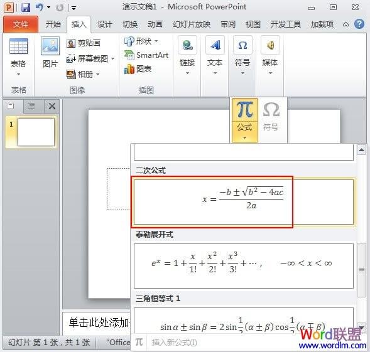The height and width of the screenshot is (352, 370).
Task: Minimize the ribbon with the caret icon
Action: click(346, 24)
